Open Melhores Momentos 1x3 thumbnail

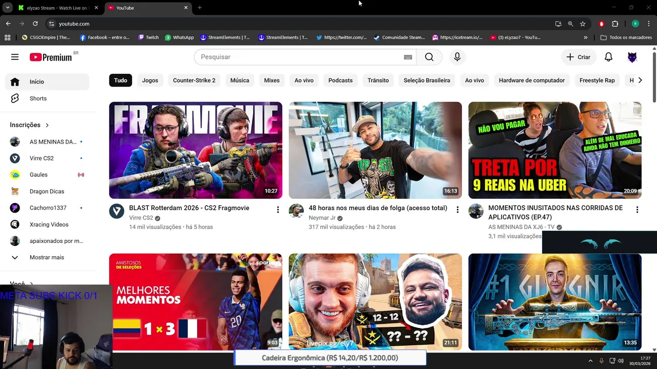(x=196, y=302)
